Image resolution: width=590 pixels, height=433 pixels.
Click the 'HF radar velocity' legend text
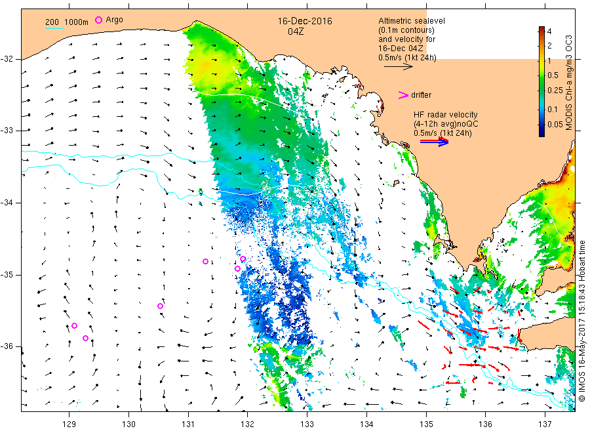point(446,114)
